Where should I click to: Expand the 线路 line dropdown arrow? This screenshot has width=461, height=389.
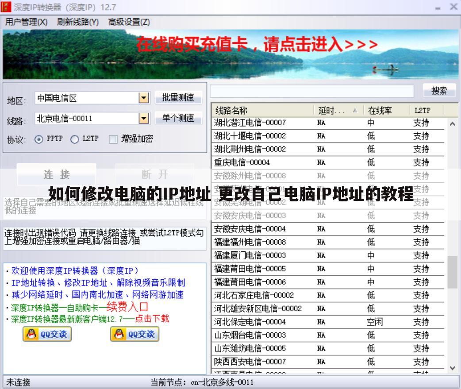pos(144,119)
